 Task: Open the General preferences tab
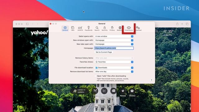click(x=65, y=28)
